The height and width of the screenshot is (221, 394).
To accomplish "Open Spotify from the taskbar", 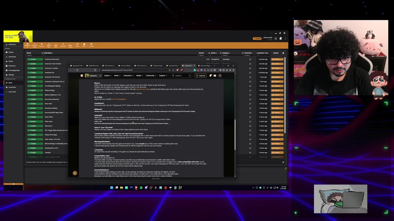I will click(x=141, y=188).
